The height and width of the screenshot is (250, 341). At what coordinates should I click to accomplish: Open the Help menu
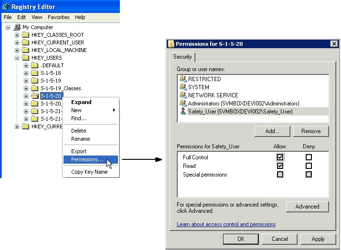[80, 17]
